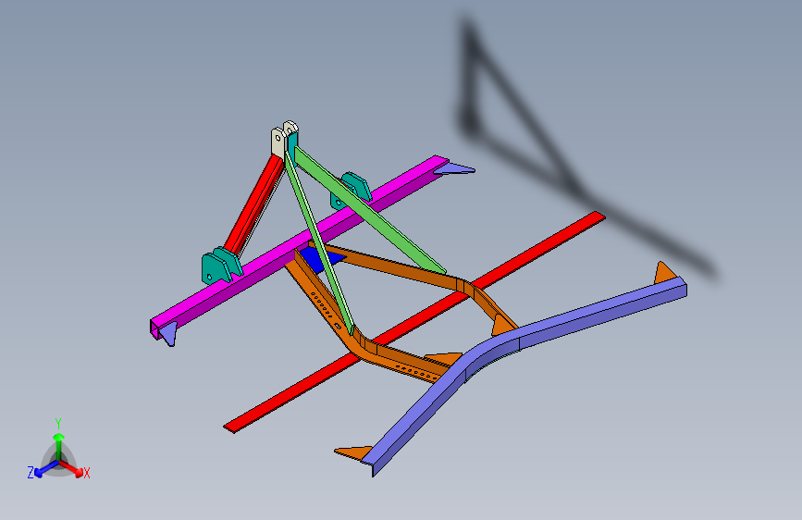Select the orange gusset at the purple beam's far end
Image resolution: width=802 pixels, height=520 pixels.
coord(664,273)
